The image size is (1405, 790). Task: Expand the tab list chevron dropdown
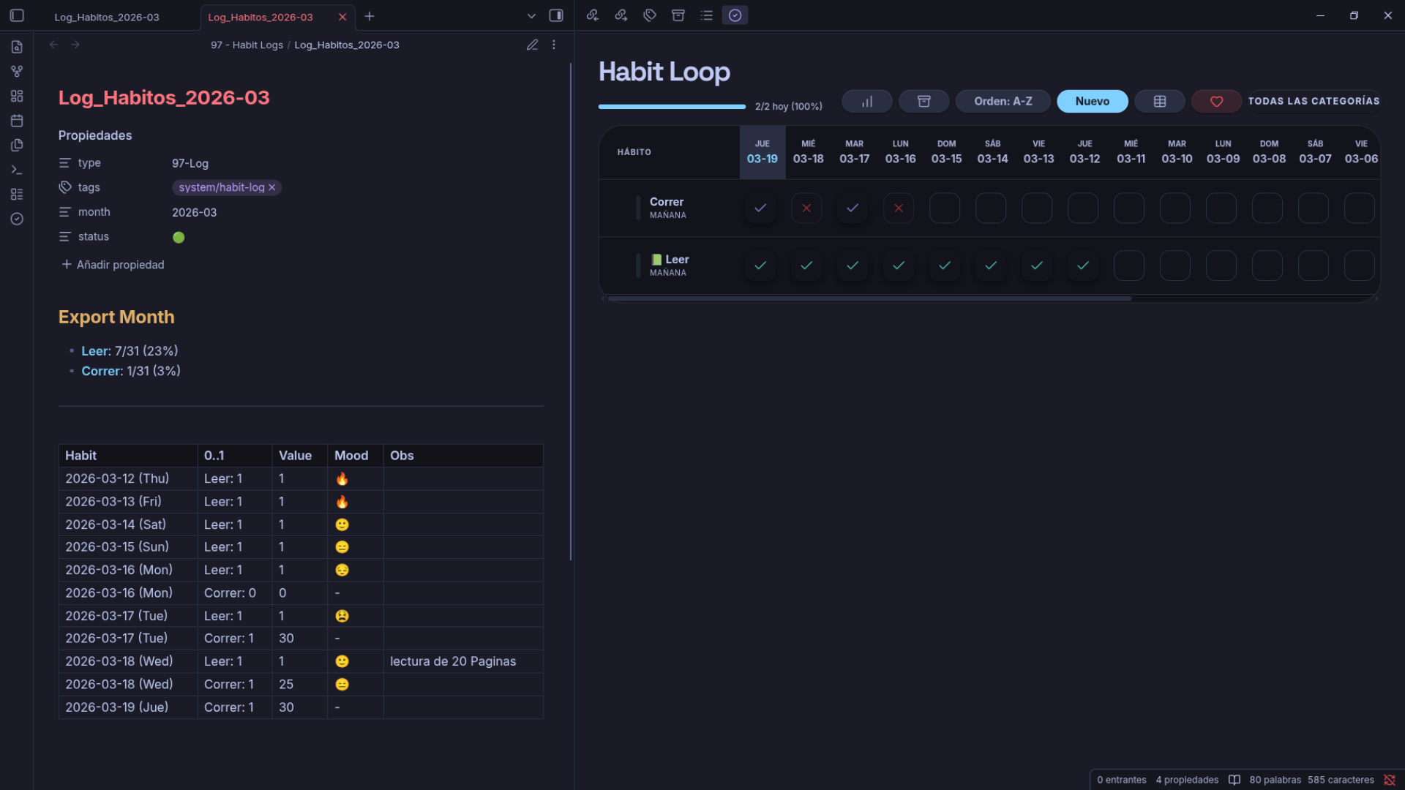pyautogui.click(x=531, y=16)
